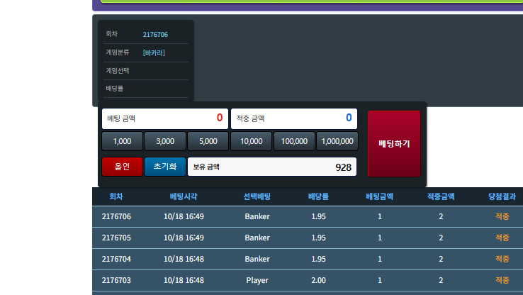Click the [바카라] game category value

point(154,52)
